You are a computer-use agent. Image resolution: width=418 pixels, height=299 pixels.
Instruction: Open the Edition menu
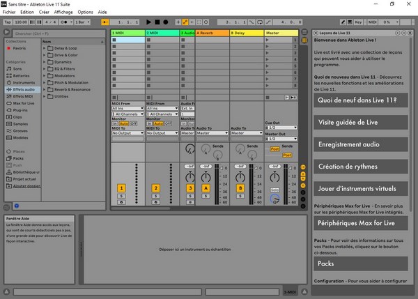27,12
